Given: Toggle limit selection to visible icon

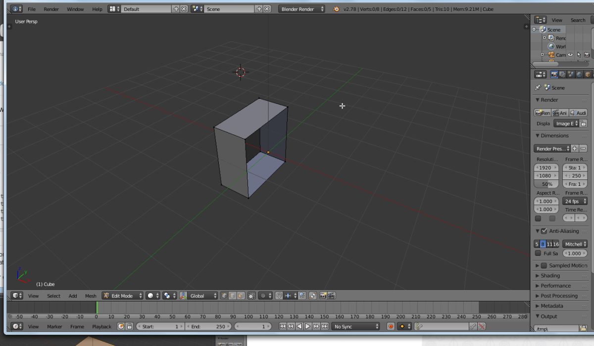Looking at the screenshot, I should point(251,296).
